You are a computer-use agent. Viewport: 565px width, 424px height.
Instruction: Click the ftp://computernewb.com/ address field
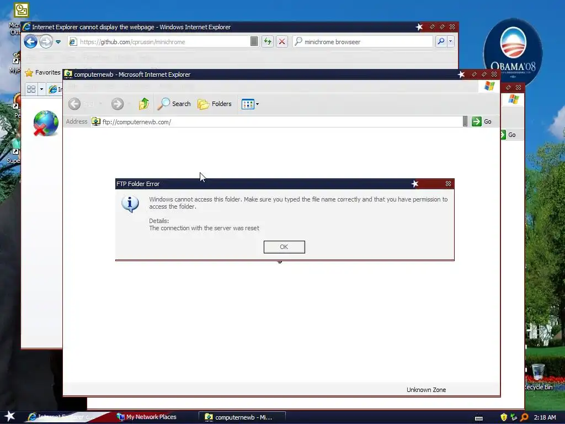[x=276, y=122]
